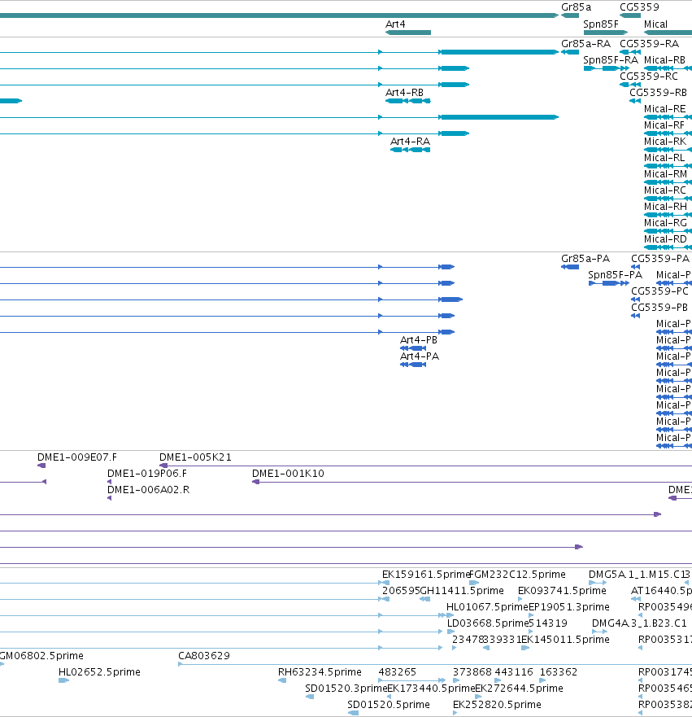Click EST EK272644.5prime
This screenshot has height=717, width=692.
[478, 697]
